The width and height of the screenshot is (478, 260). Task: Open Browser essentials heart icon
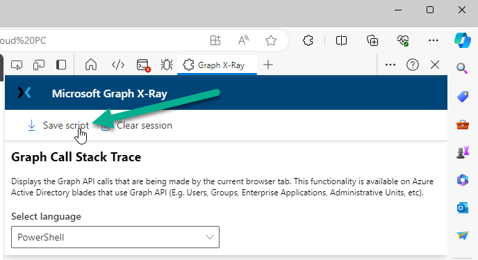tap(403, 40)
